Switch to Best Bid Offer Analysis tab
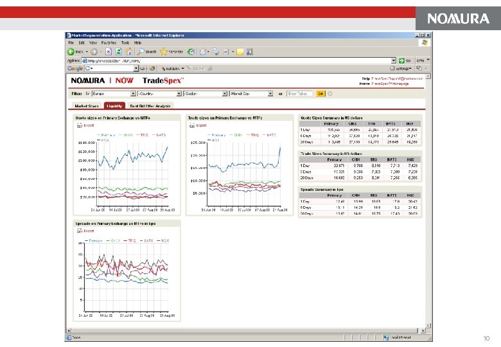The height and width of the screenshot is (347, 501). pyautogui.click(x=150, y=106)
